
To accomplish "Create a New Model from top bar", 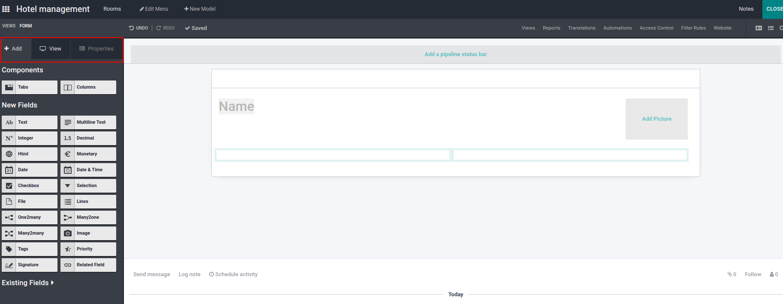I will [200, 9].
